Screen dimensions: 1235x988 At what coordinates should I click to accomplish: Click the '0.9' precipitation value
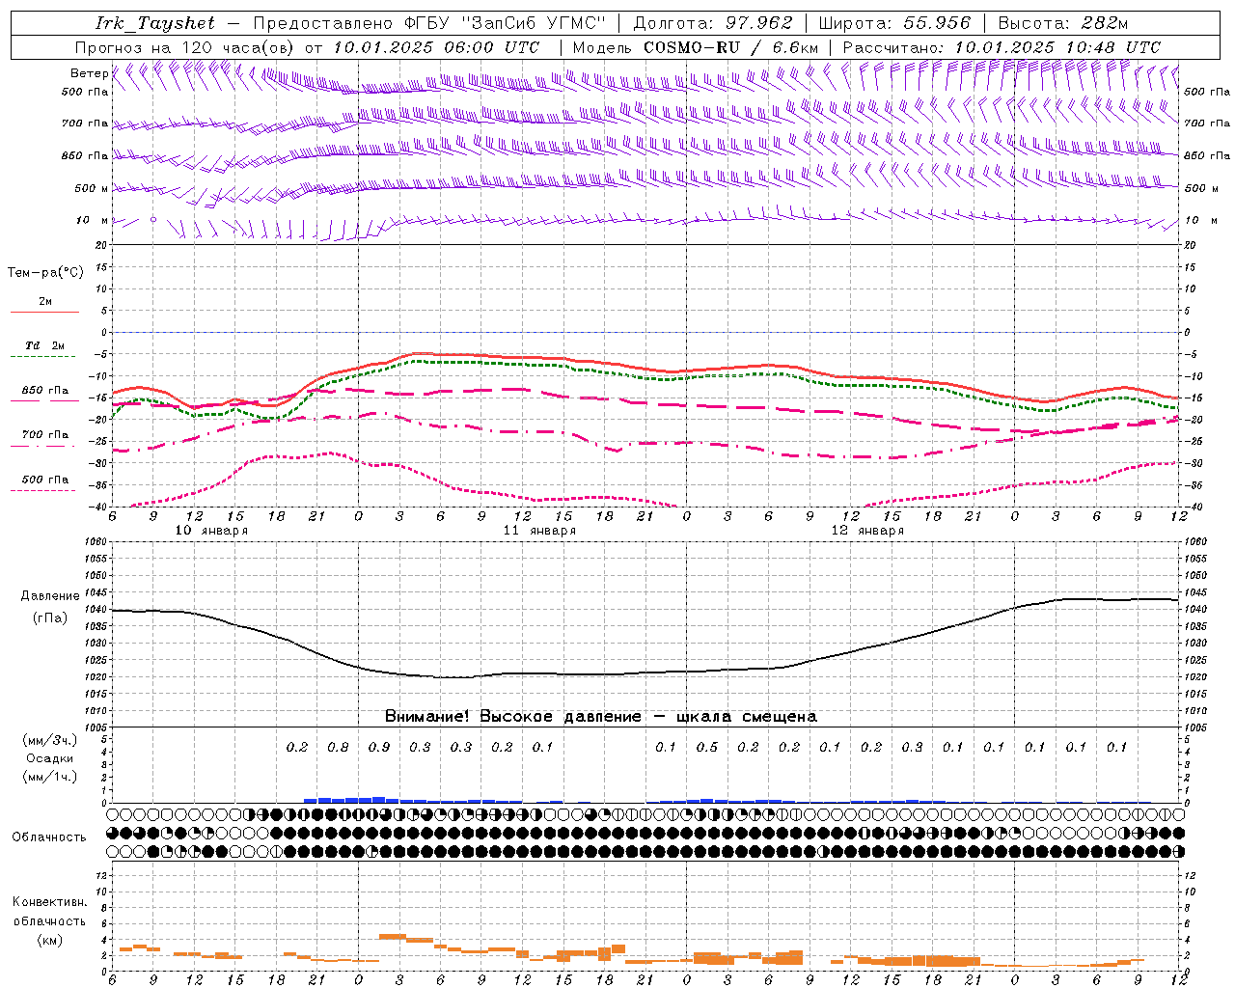click(x=379, y=747)
